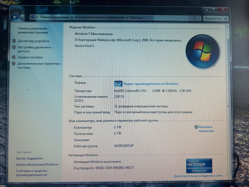The image size is (249, 187).
Task: Click into the Поиск в панели search field
Action: 214,19
